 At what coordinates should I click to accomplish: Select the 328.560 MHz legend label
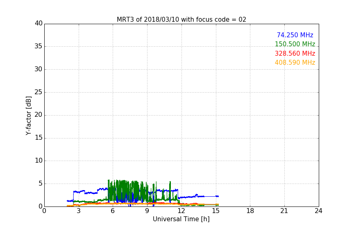click(x=295, y=54)
